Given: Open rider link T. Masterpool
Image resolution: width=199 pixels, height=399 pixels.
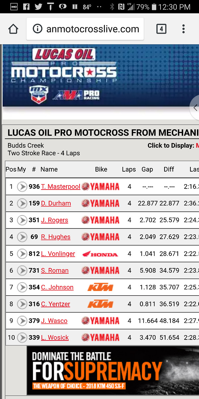Looking at the screenshot, I should point(61,187).
